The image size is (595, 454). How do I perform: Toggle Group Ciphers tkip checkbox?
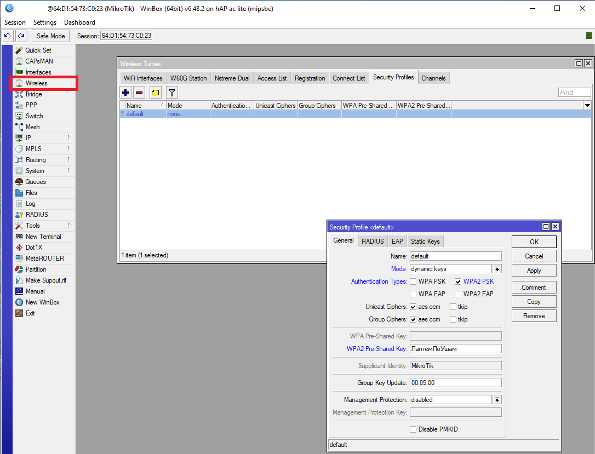(x=453, y=319)
